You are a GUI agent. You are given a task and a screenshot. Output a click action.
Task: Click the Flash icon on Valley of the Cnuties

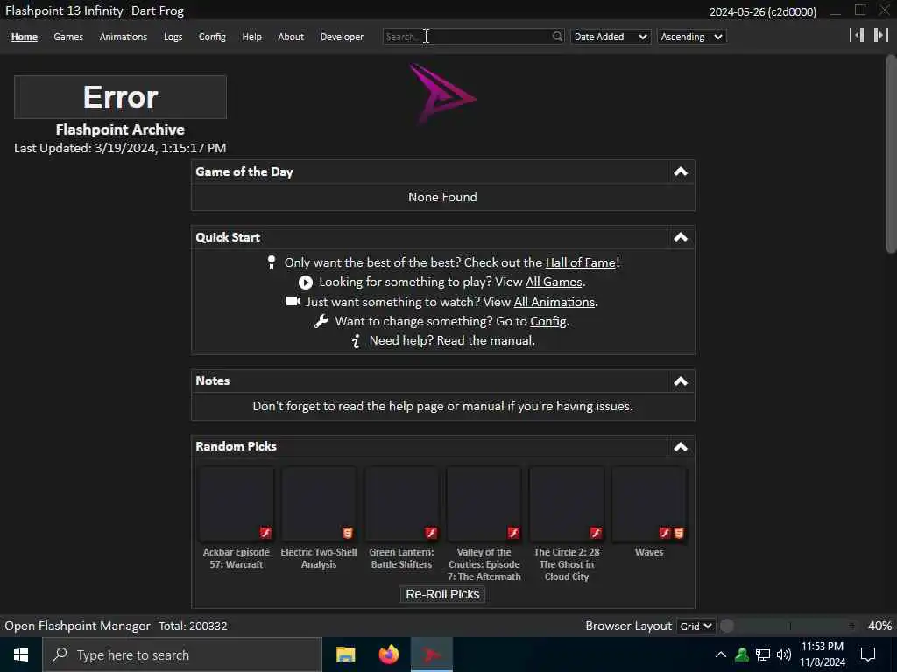tap(513, 533)
